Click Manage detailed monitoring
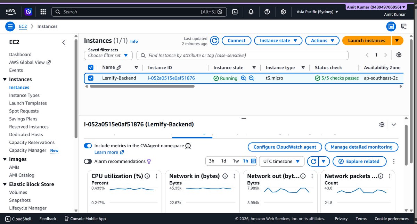Viewport: 417px width, 224px height. click(361, 147)
